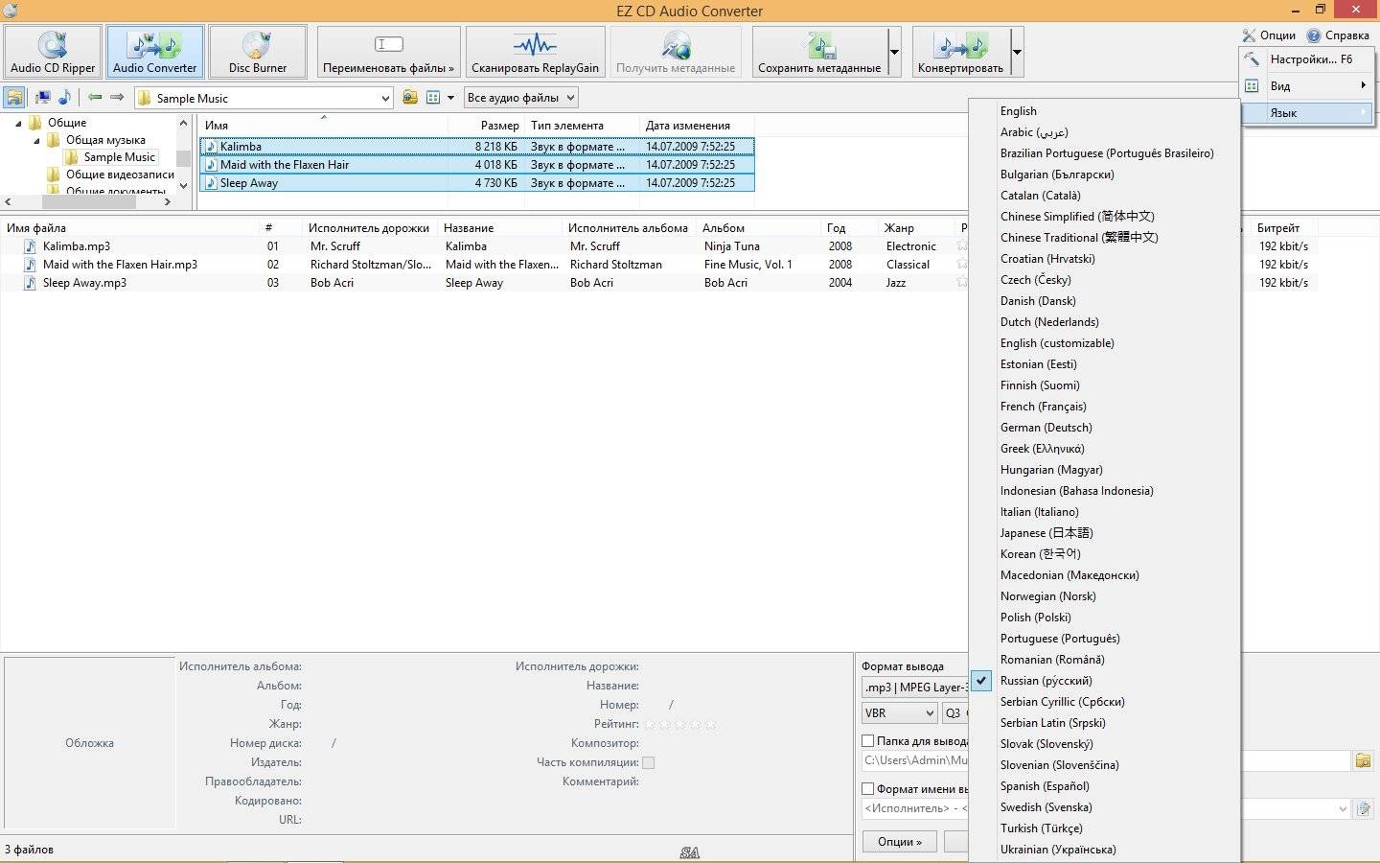Viewport: 1380px width, 863px height.
Task: Select the Sample Music tree folder
Action: click(119, 157)
